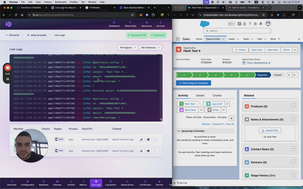Reload the fly.io page

point(16,15)
